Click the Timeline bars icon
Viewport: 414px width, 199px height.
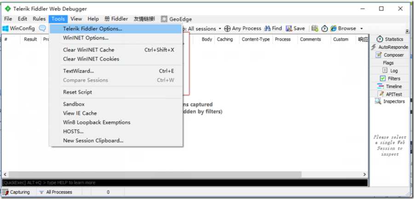click(x=380, y=86)
